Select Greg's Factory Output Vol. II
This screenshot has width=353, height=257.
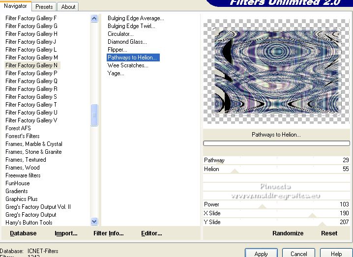[x=38, y=207]
